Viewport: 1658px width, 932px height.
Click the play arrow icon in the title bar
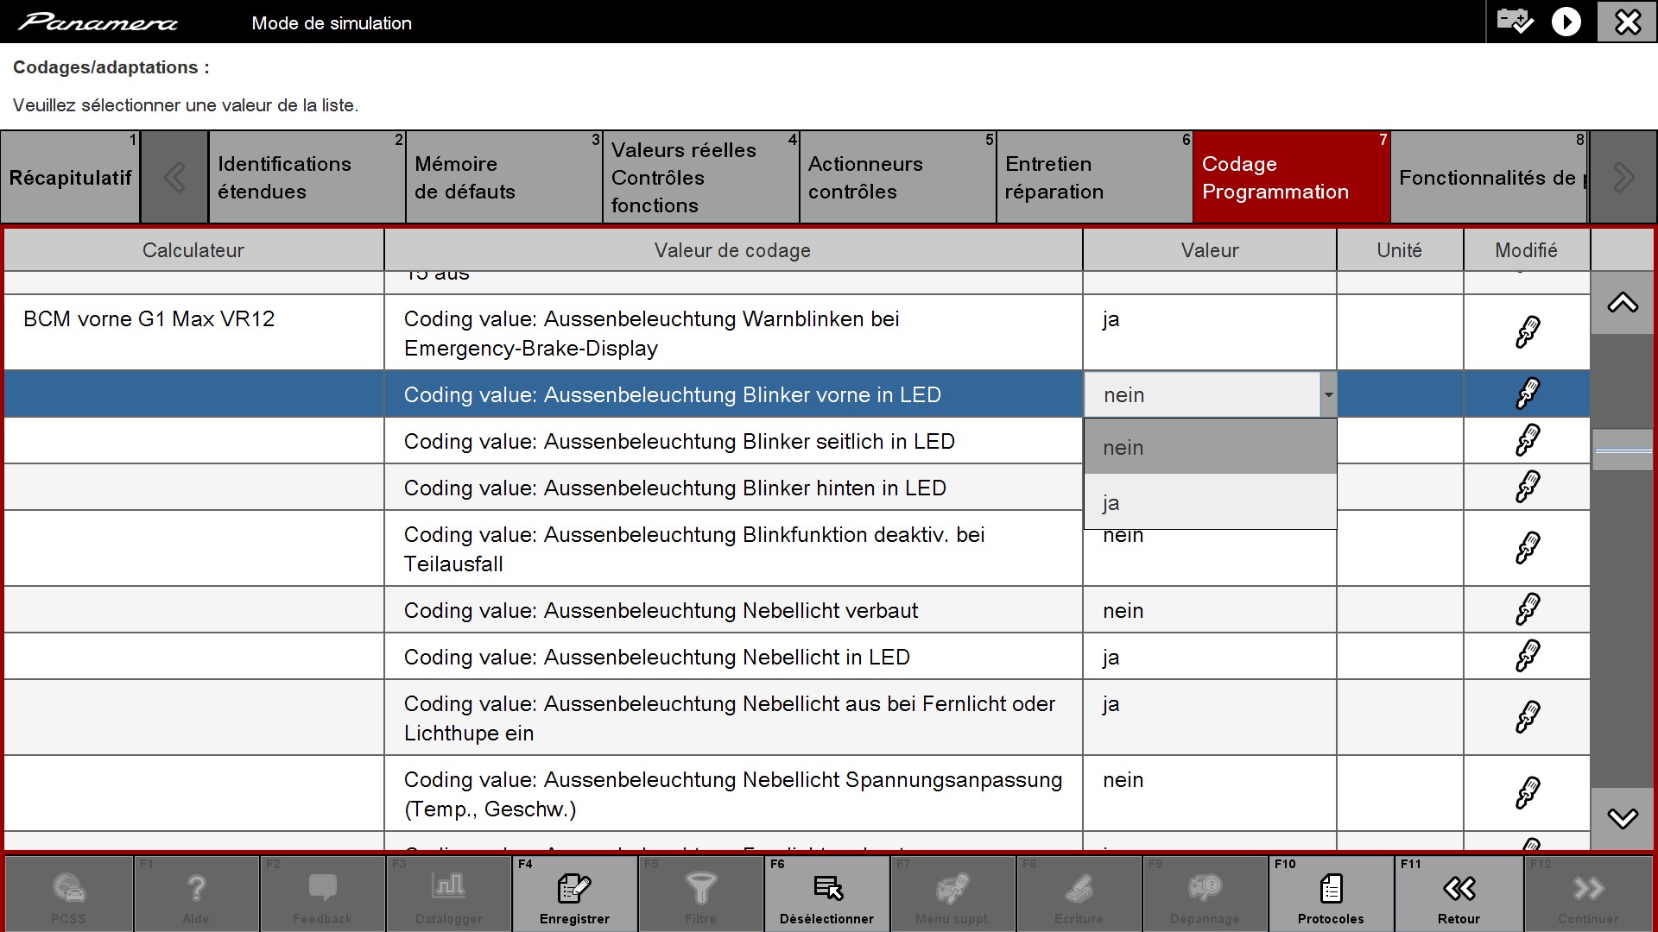(1566, 22)
